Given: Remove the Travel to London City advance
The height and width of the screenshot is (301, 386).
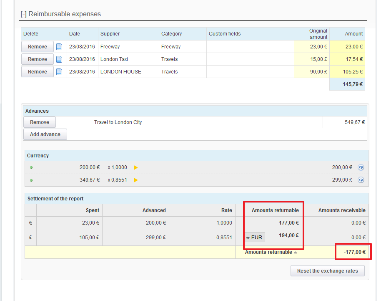Looking at the screenshot, I should click(x=40, y=122).
